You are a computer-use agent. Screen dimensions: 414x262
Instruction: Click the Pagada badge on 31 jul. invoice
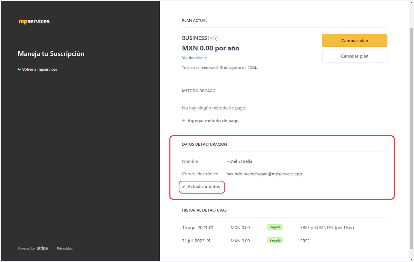pos(275,240)
